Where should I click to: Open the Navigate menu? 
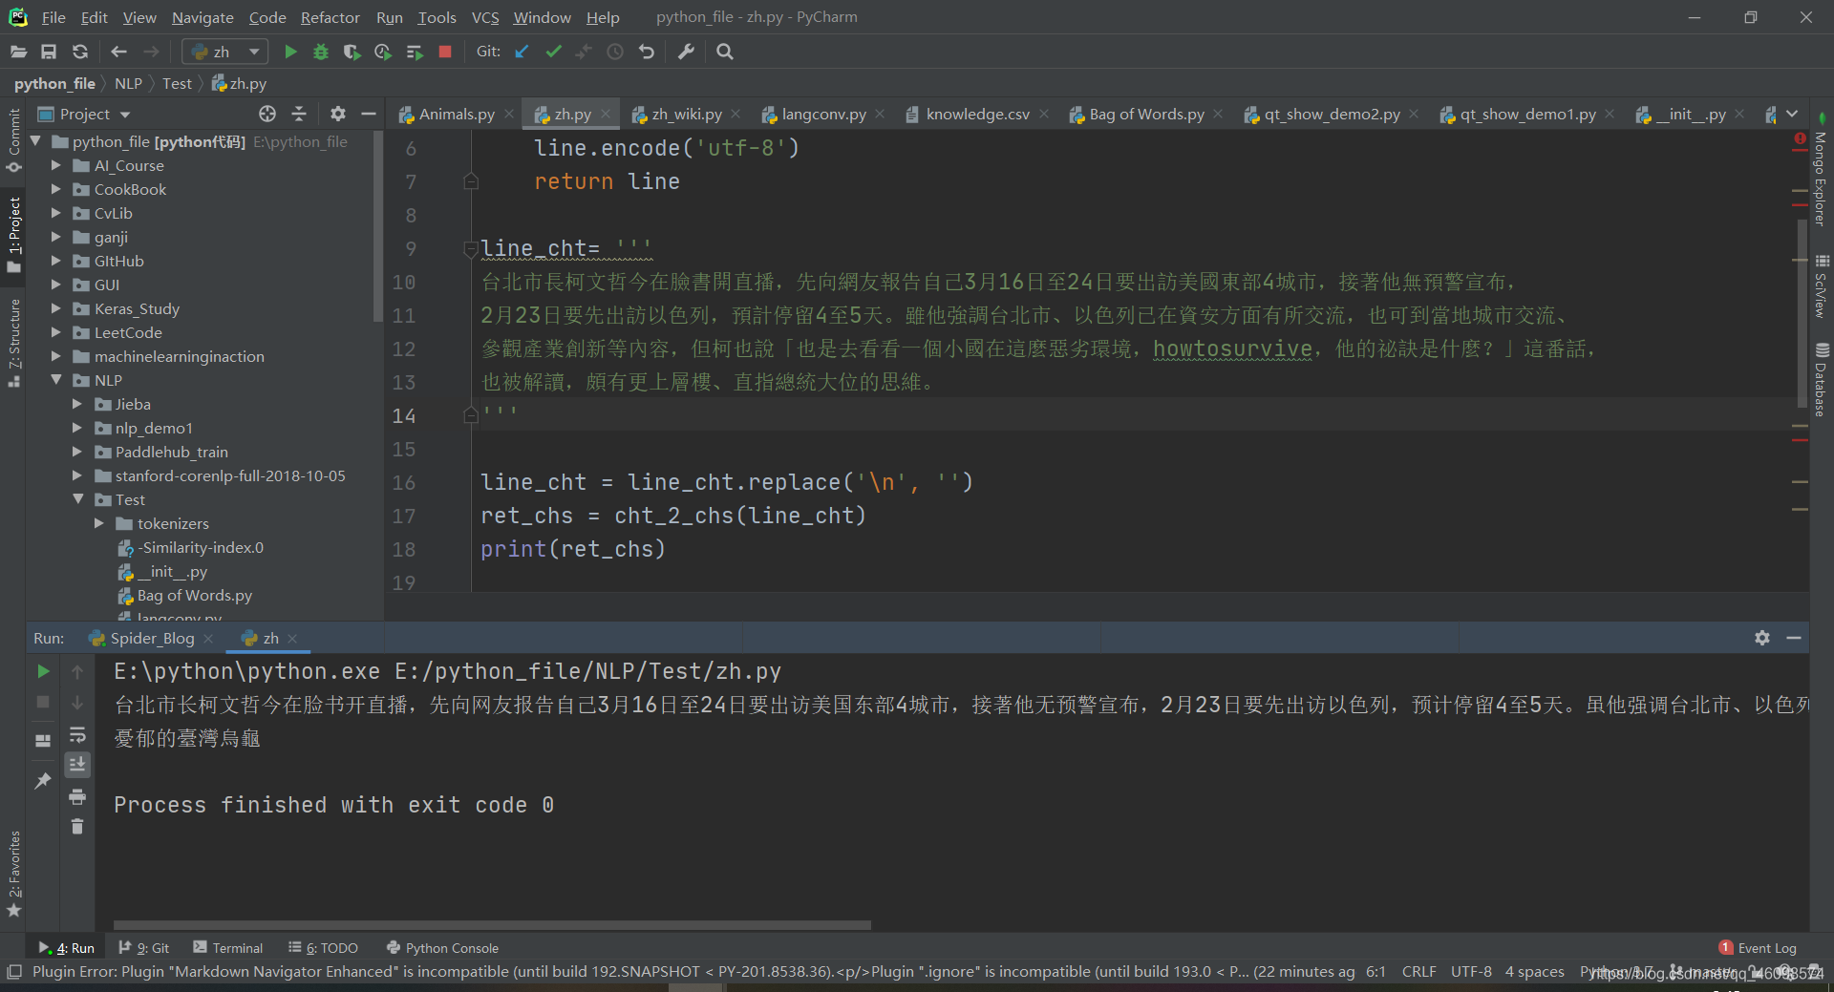pyautogui.click(x=203, y=17)
